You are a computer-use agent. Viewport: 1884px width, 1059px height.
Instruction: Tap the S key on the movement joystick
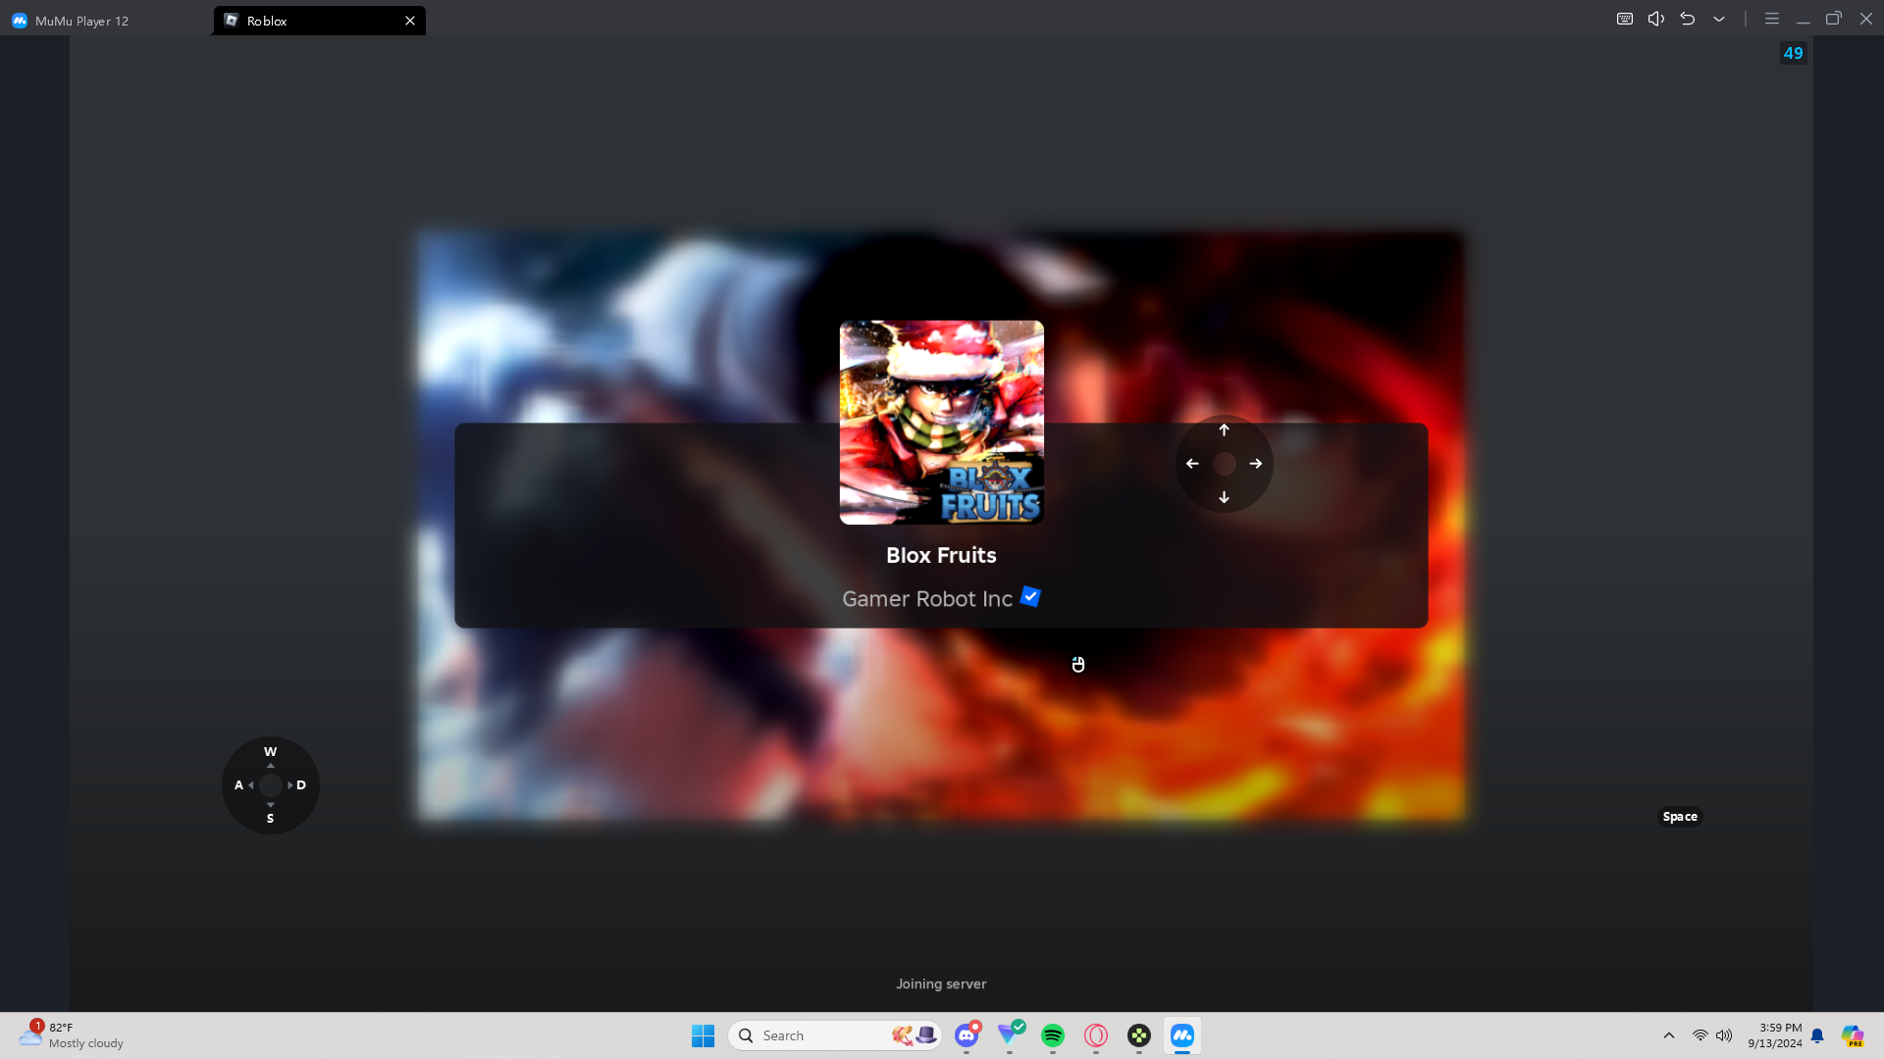click(270, 819)
